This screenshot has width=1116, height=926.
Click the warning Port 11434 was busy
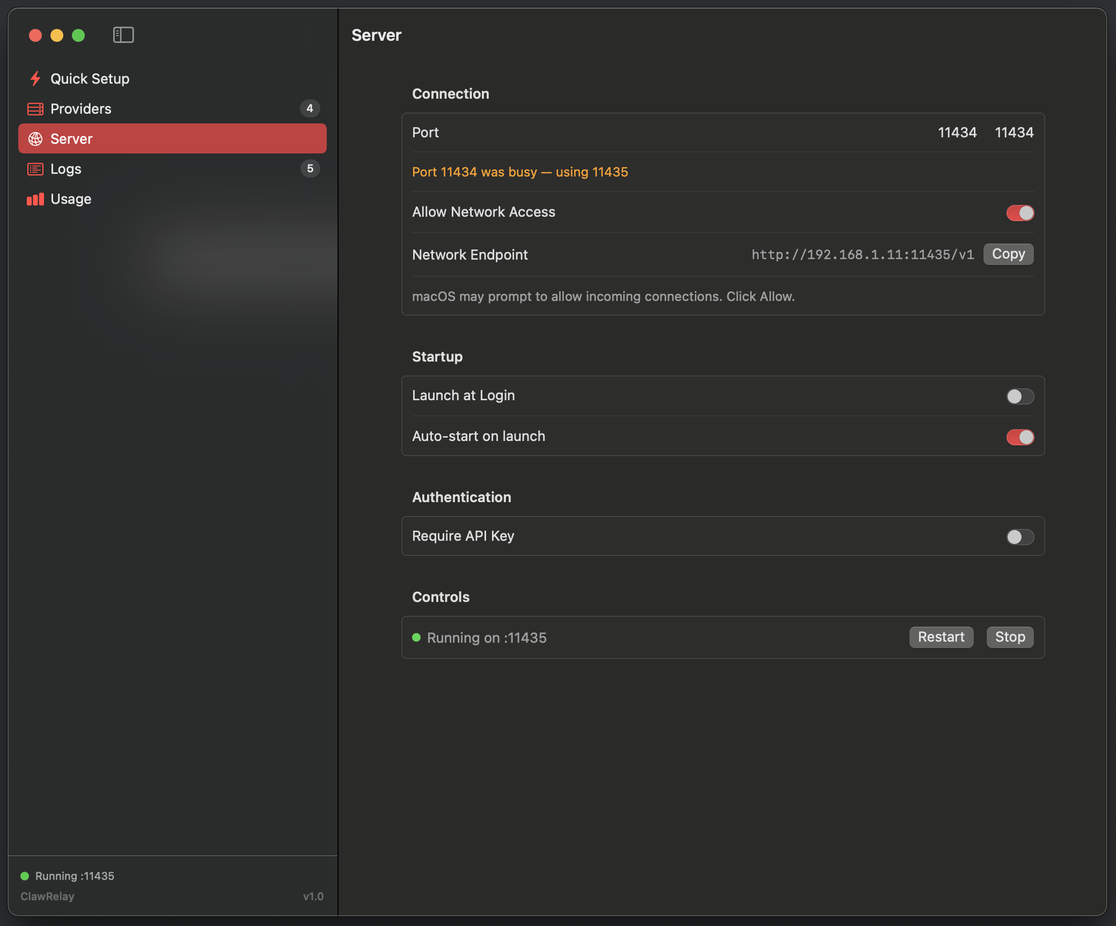pyautogui.click(x=520, y=172)
